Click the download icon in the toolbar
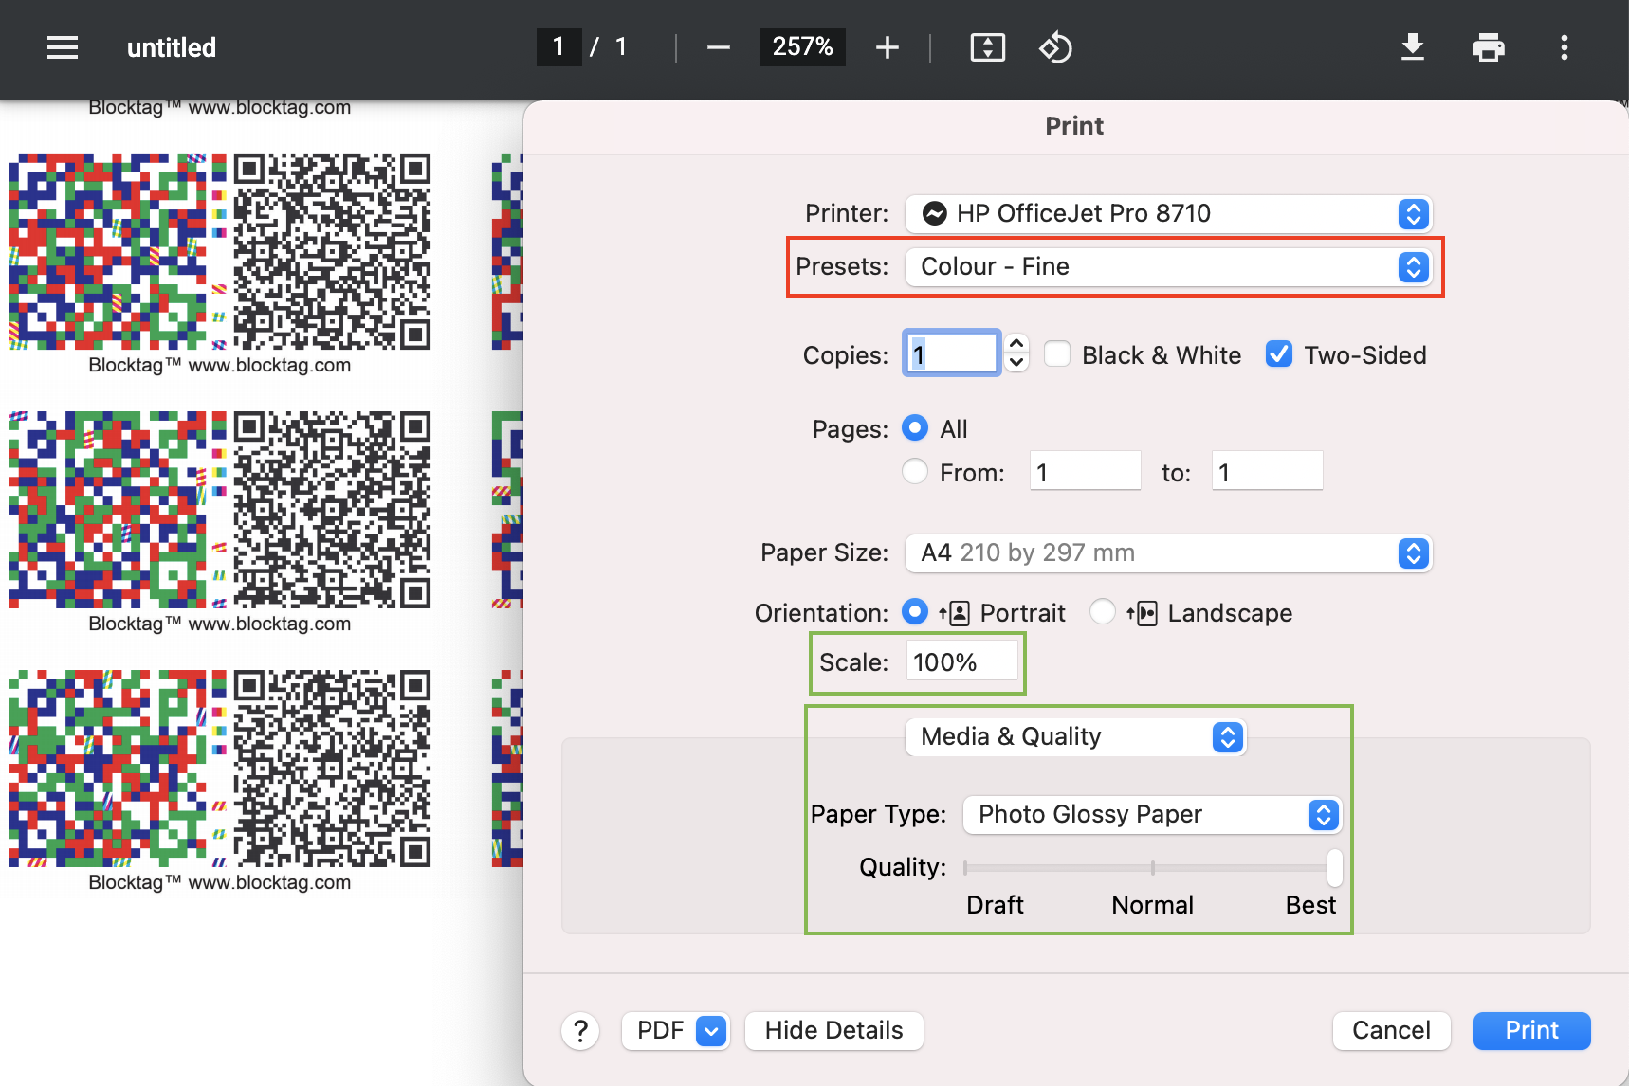 1413,47
